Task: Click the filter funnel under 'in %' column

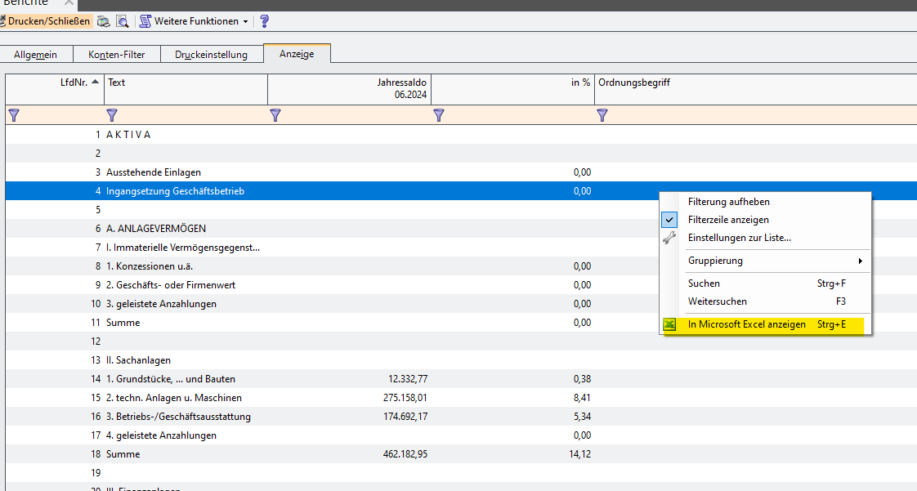Action: [x=439, y=115]
